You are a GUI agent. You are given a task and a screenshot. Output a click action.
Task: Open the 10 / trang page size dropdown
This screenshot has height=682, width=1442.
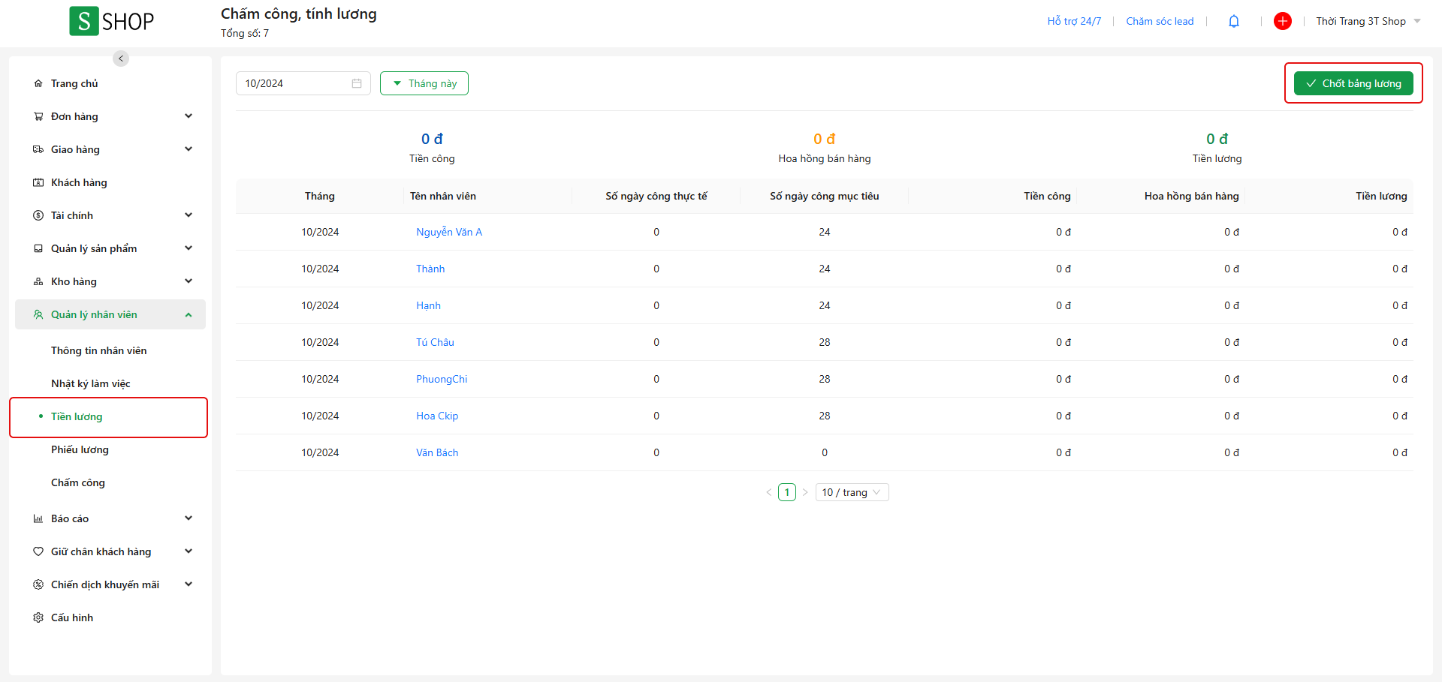[852, 492]
